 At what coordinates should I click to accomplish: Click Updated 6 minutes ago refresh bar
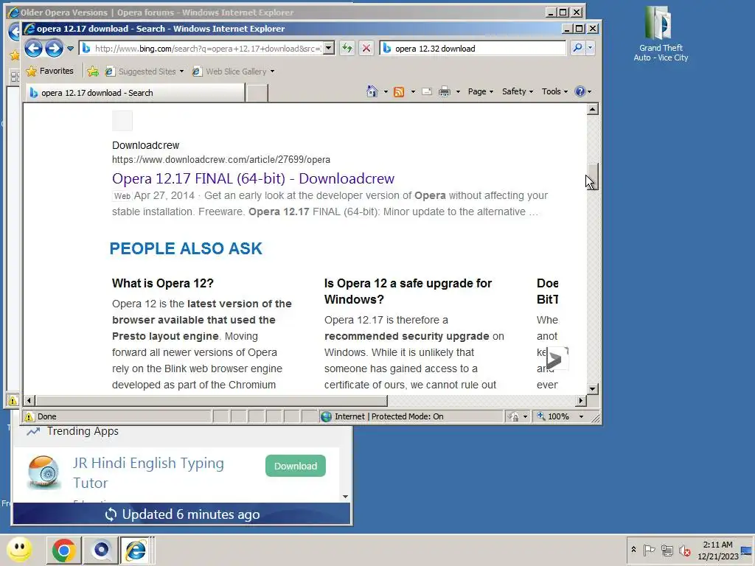pyautogui.click(x=182, y=514)
